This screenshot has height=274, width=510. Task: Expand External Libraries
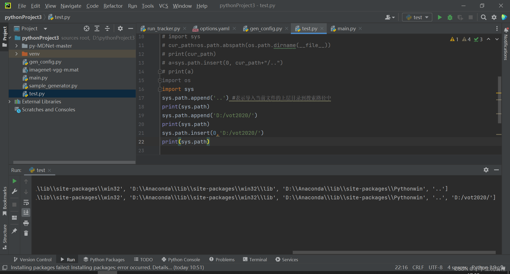(x=10, y=102)
